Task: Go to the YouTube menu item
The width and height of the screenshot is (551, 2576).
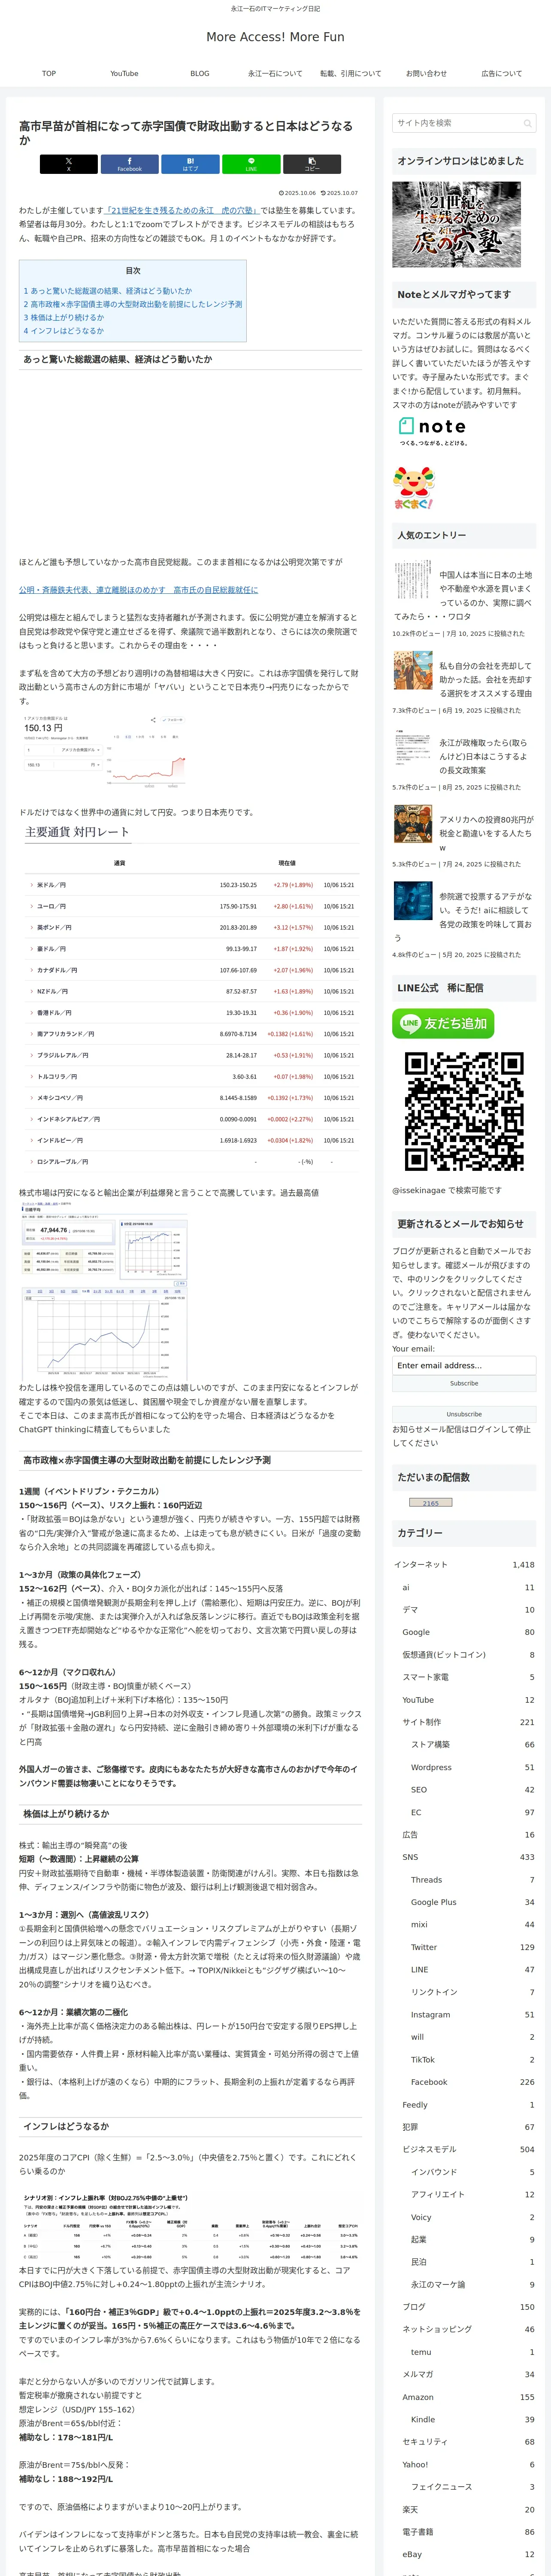Action: point(124,73)
